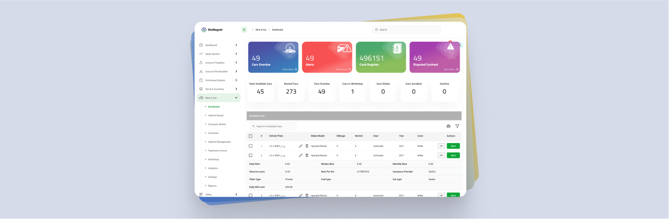Collapse the Rent A Car menu chevron
669x219 pixels.
click(236, 98)
